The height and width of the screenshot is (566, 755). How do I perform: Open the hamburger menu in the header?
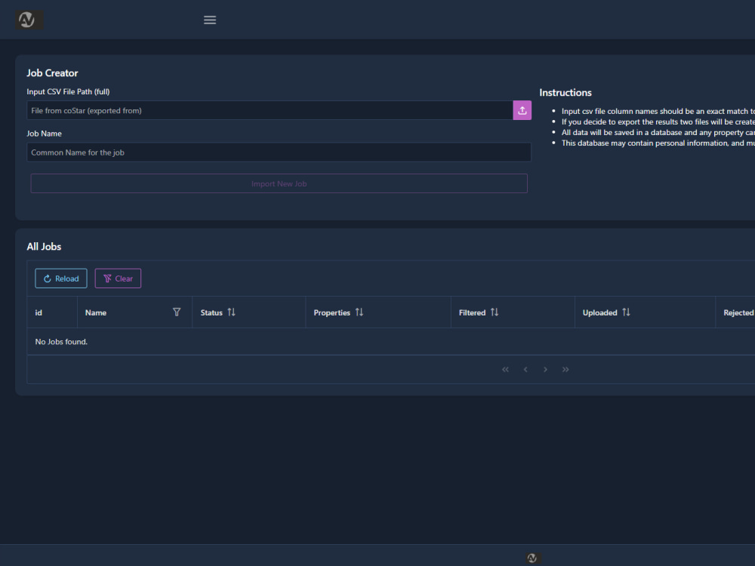[x=209, y=20]
